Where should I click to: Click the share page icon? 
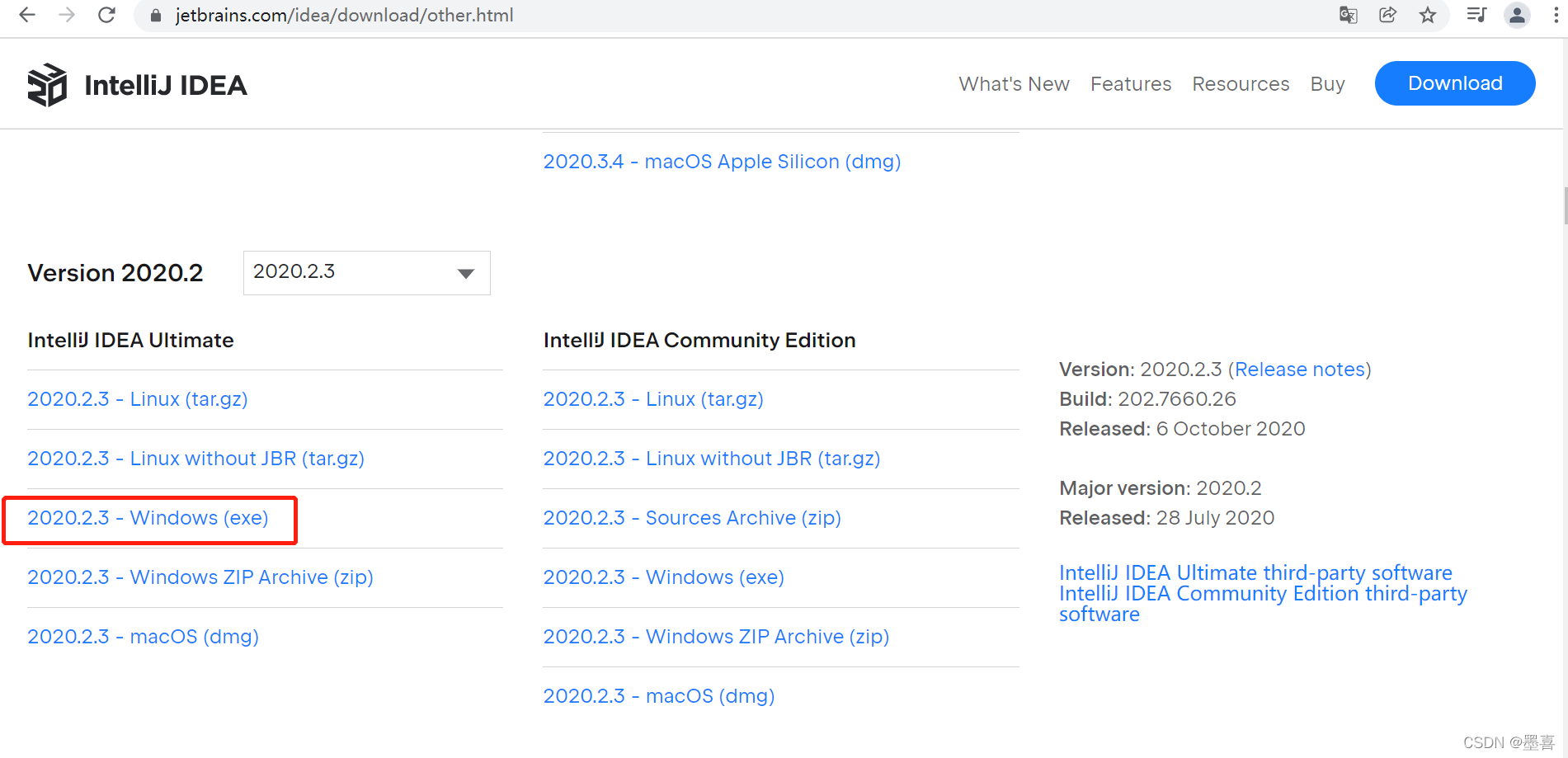pos(1388,15)
